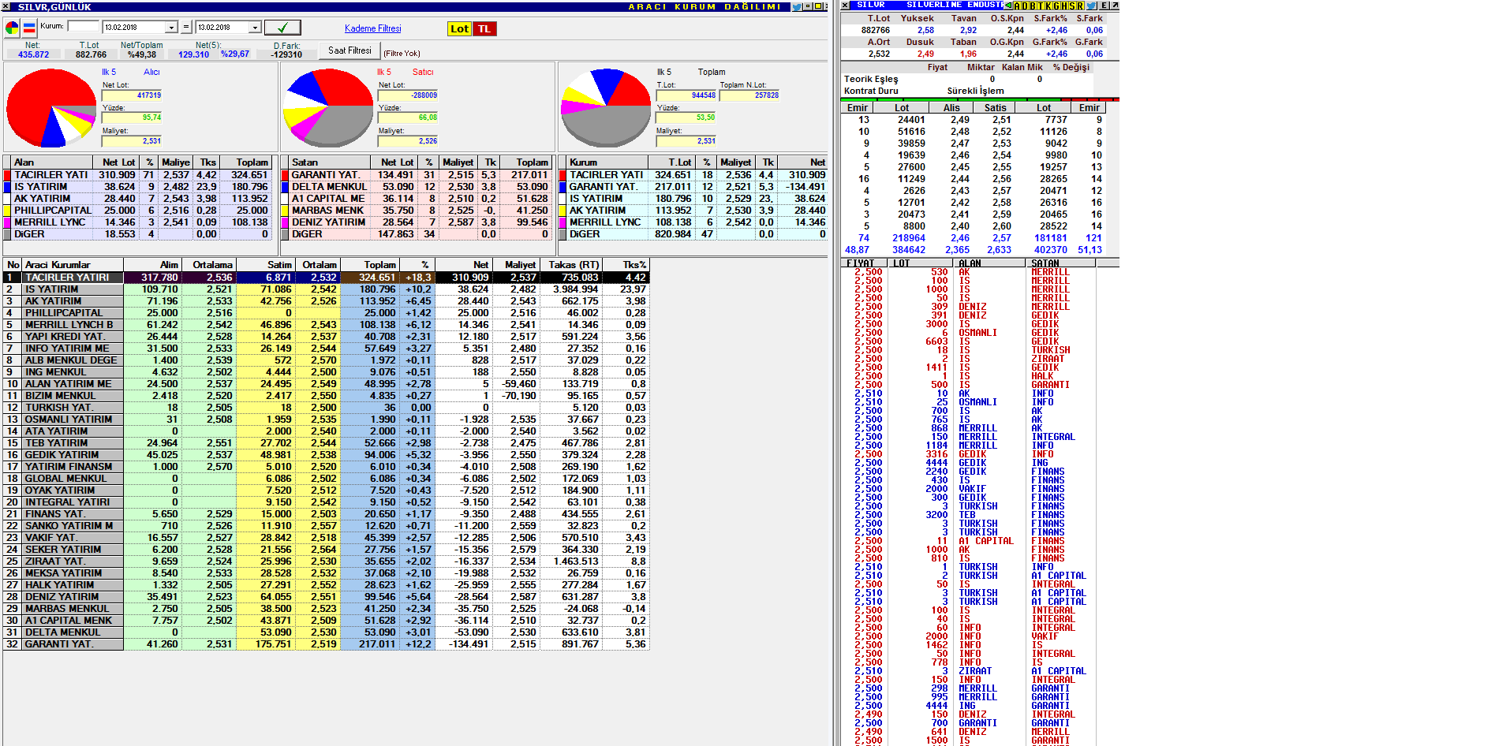1510x746 pixels.
Task: Select GARANTI YAT. last row in broker list
Action: 327,644
